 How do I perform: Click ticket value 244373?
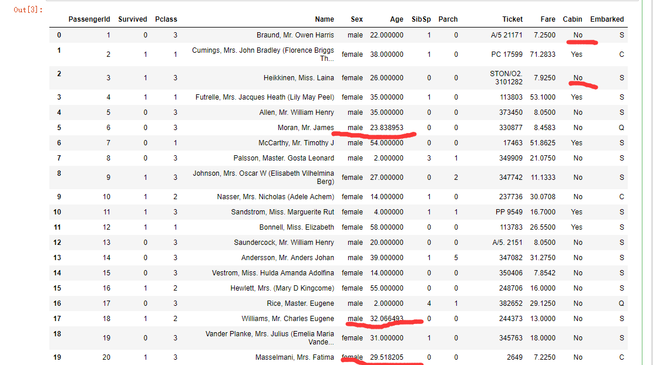click(x=511, y=319)
